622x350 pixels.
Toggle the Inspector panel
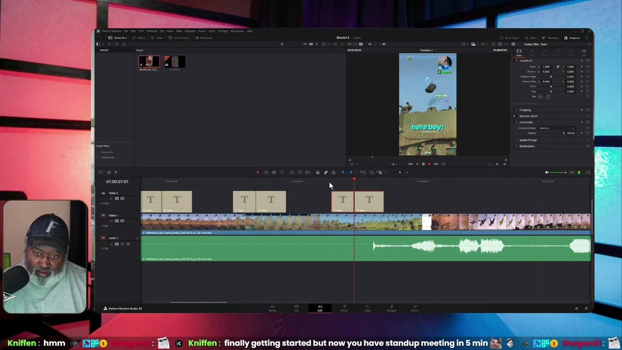click(572, 38)
